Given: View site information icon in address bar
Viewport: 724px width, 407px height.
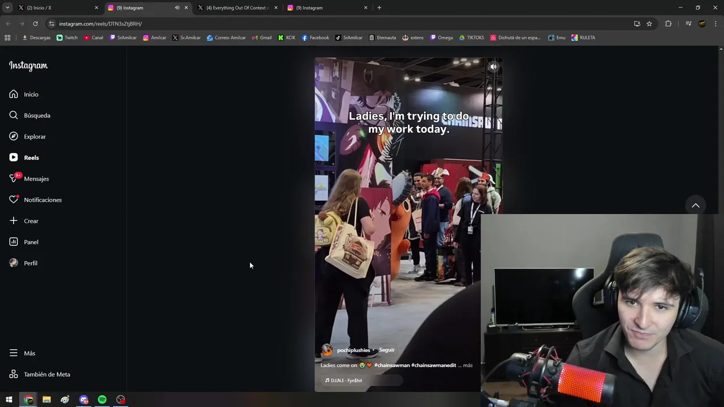Looking at the screenshot, I should 51,24.
